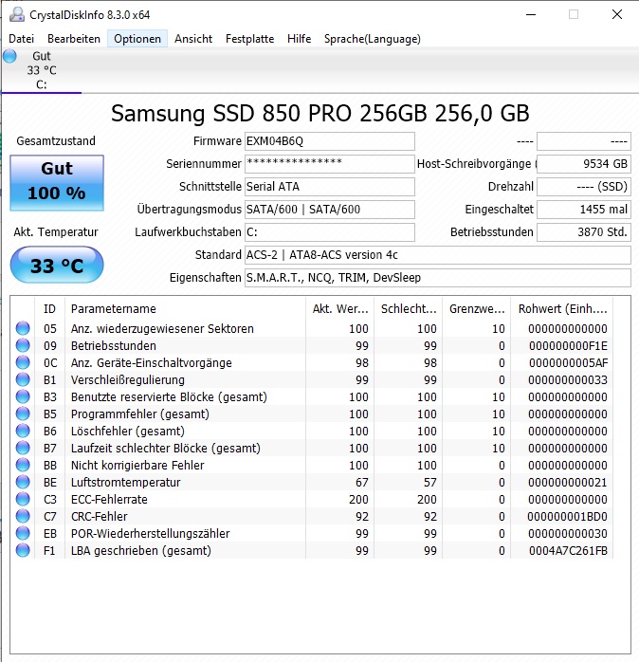Open the Optionen menu
Viewport: 639px width, 662px height.
(137, 39)
